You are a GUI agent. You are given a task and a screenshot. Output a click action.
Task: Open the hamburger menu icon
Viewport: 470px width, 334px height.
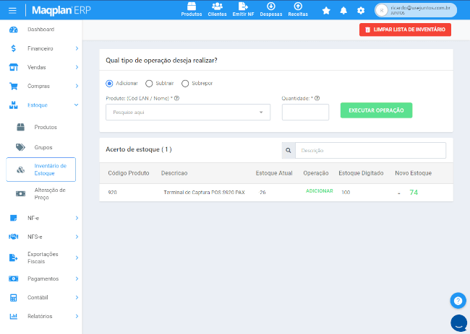pyautogui.click(x=12, y=11)
